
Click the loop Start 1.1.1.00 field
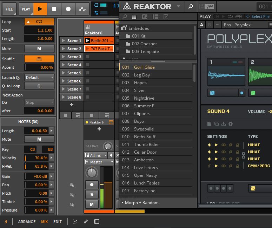click(39, 30)
